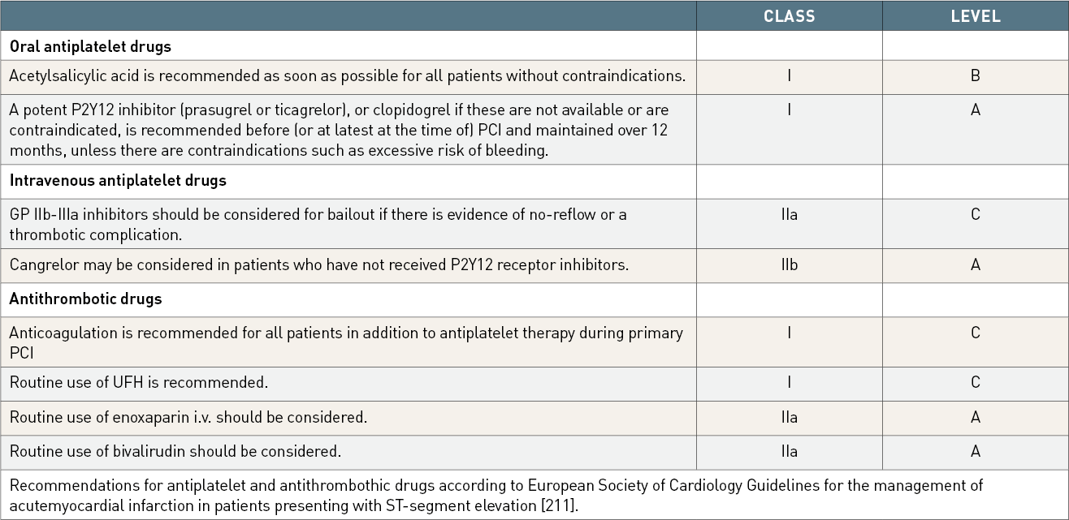Click class IIa cell for GP IIb-IIIa inhibitors

[789, 214]
